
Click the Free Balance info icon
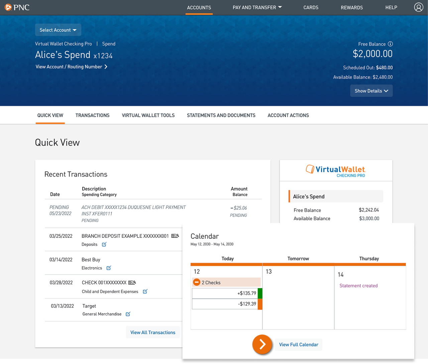point(391,44)
